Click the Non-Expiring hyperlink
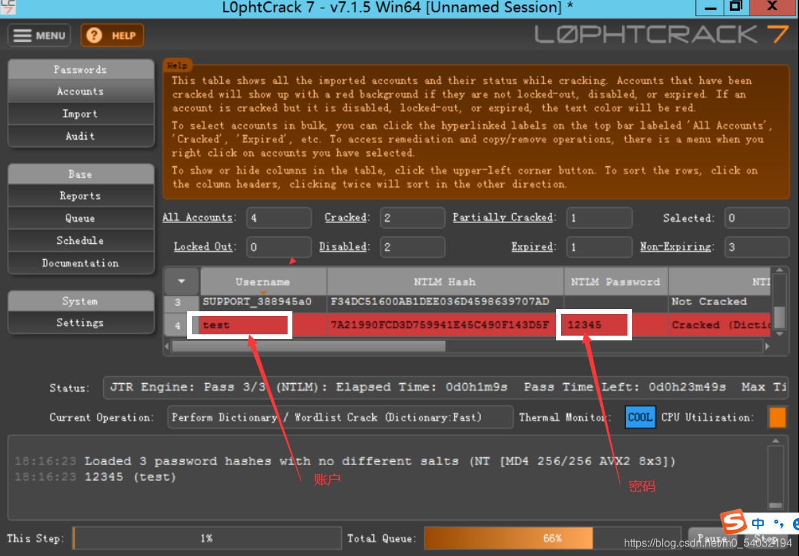The height and width of the screenshot is (556, 799). click(676, 247)
